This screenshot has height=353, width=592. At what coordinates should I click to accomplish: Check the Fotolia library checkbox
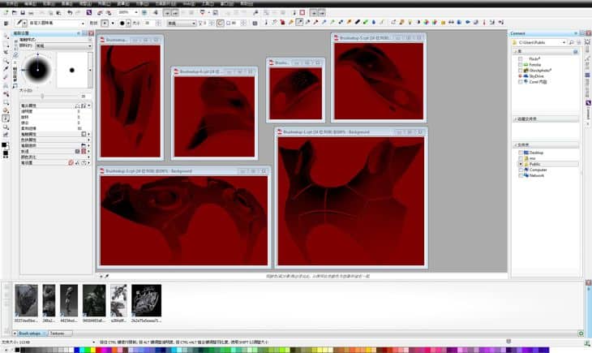521,64
